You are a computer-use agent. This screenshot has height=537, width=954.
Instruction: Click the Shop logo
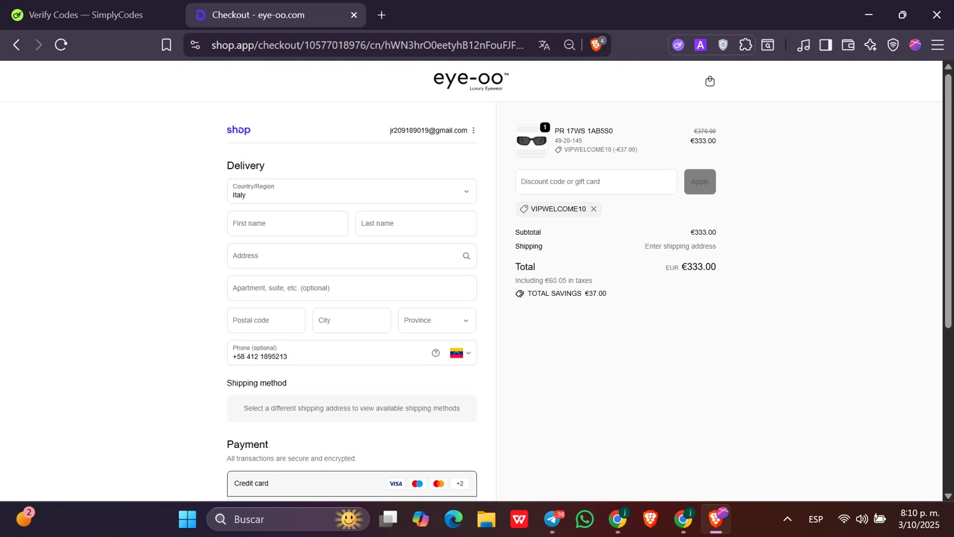[x=238, y=130]
